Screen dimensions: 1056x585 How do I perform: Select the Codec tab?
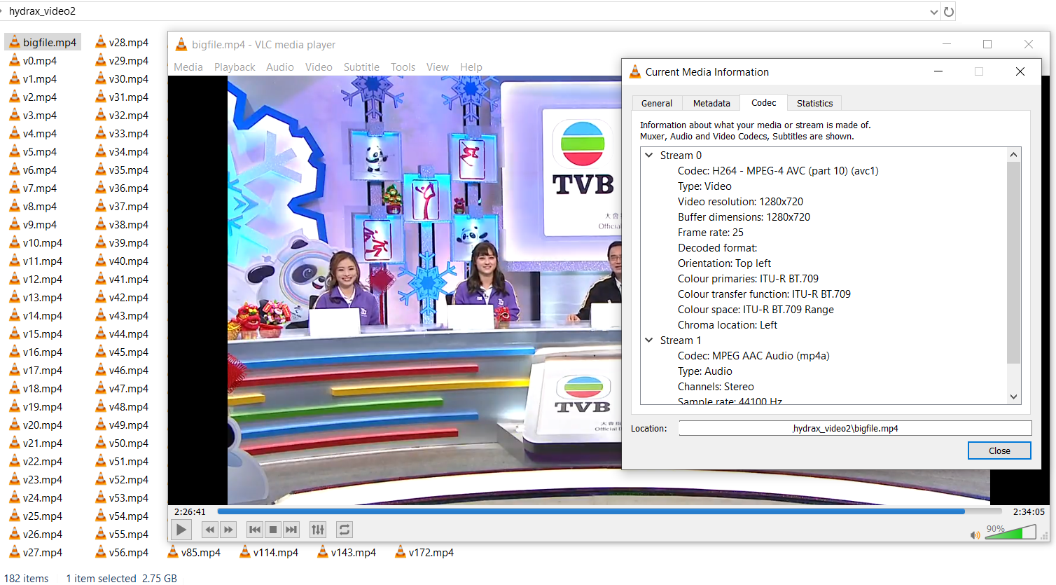763,102
